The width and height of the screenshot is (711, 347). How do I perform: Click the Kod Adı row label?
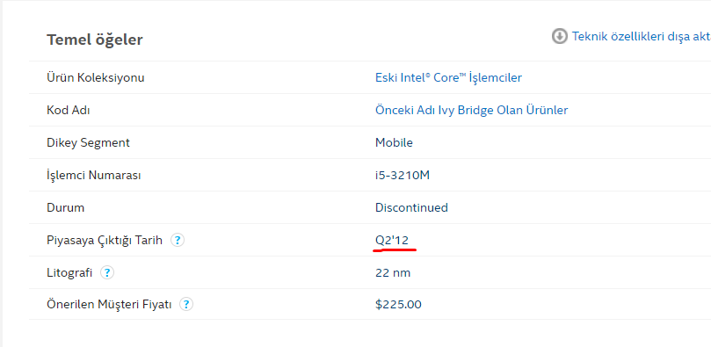[x=69, y=110]
